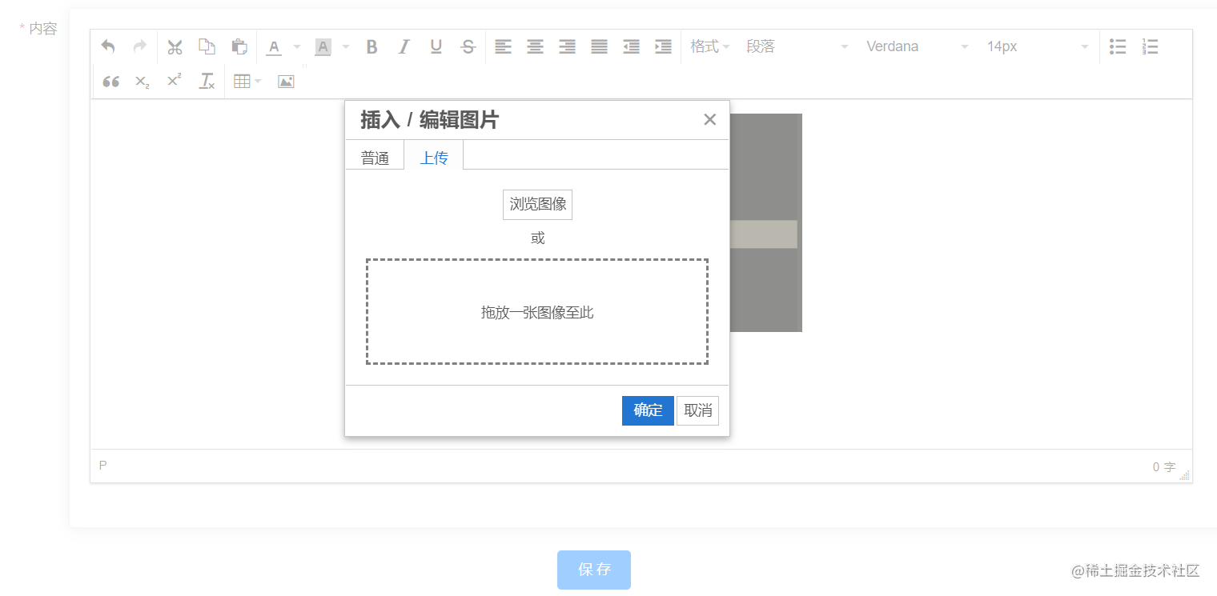Justify text alignment
This screenshot has width=1217, height=596.
point(599,46)
